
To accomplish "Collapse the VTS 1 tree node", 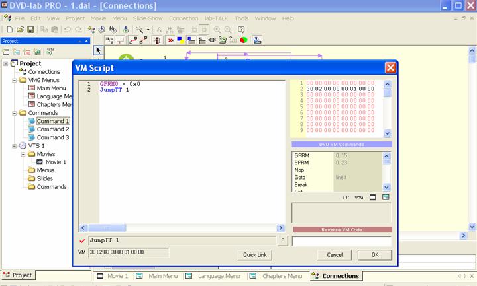I will [15, 145].
